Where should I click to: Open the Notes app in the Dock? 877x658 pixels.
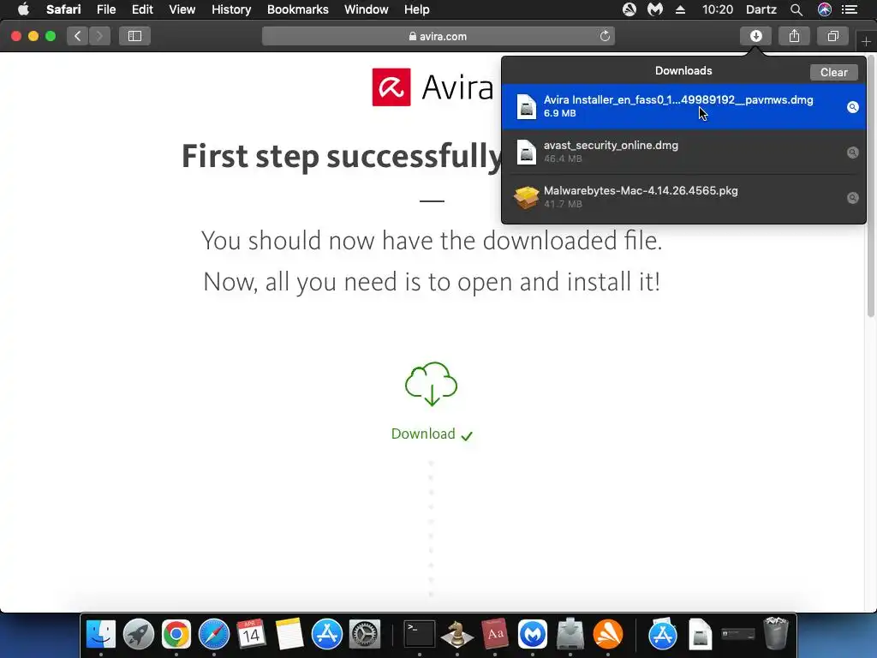coord(289,634)
